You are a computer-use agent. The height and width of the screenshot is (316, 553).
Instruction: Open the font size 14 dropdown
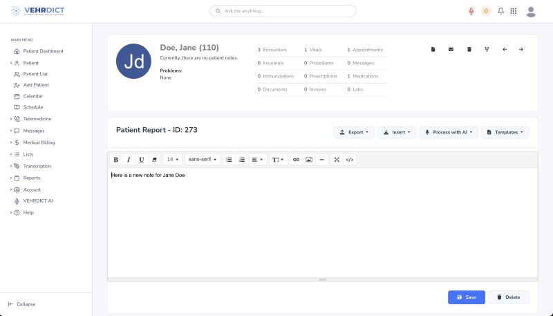173,160
